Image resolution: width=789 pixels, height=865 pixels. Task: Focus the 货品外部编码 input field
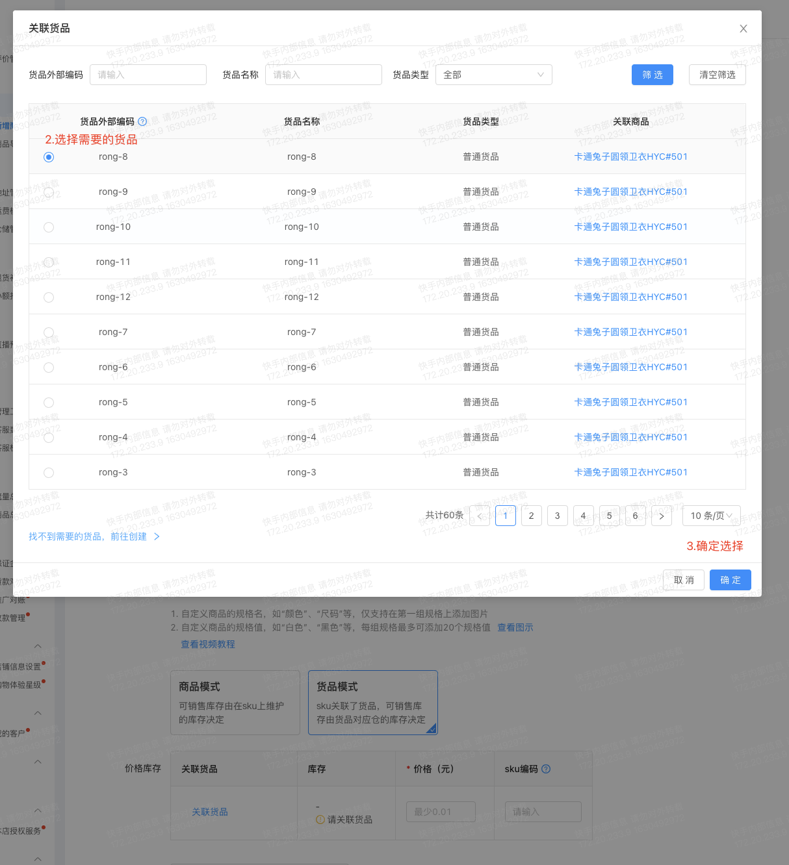[x=148, y=75]
